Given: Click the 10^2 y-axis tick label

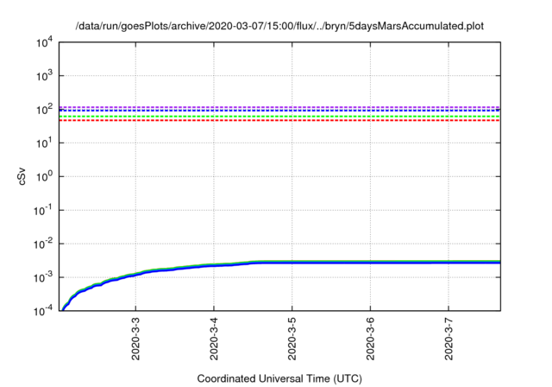Looking at the screenshot, I should (44, 109).
